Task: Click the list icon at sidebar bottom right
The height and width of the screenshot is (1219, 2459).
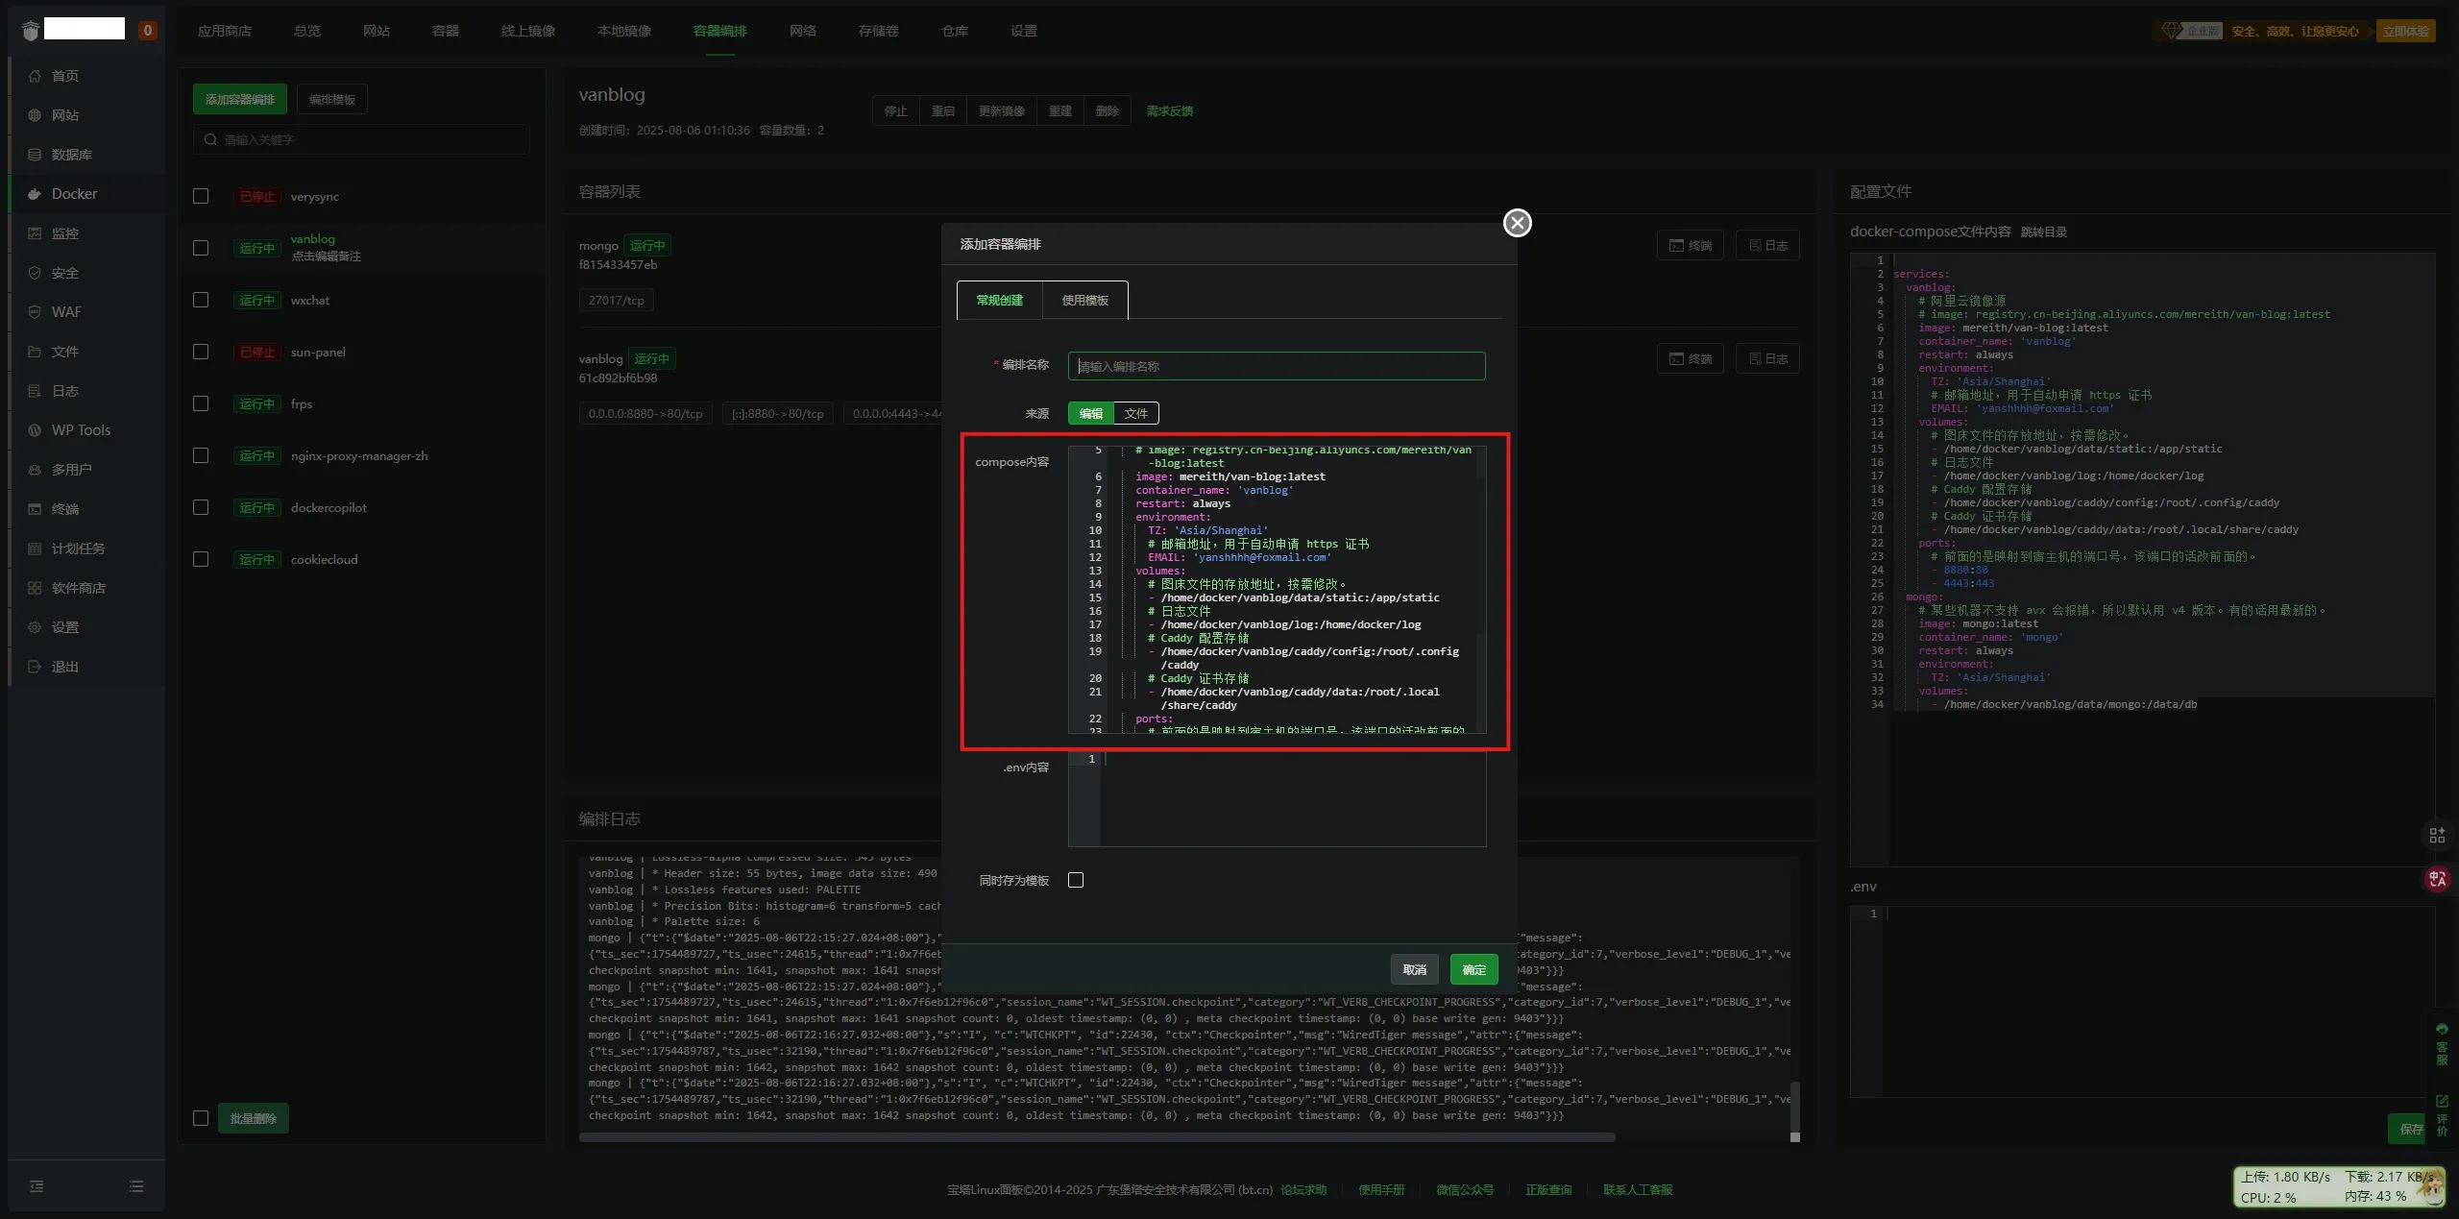Action: pos(136,1186)
